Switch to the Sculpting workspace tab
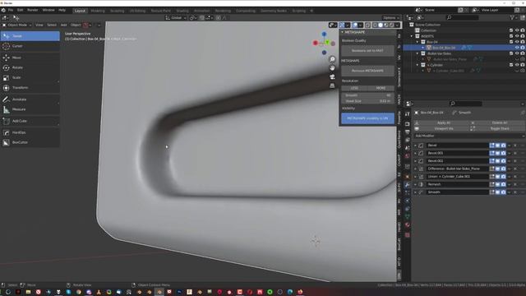This screenshot has width=526, height=296. (x=117, y=11)
